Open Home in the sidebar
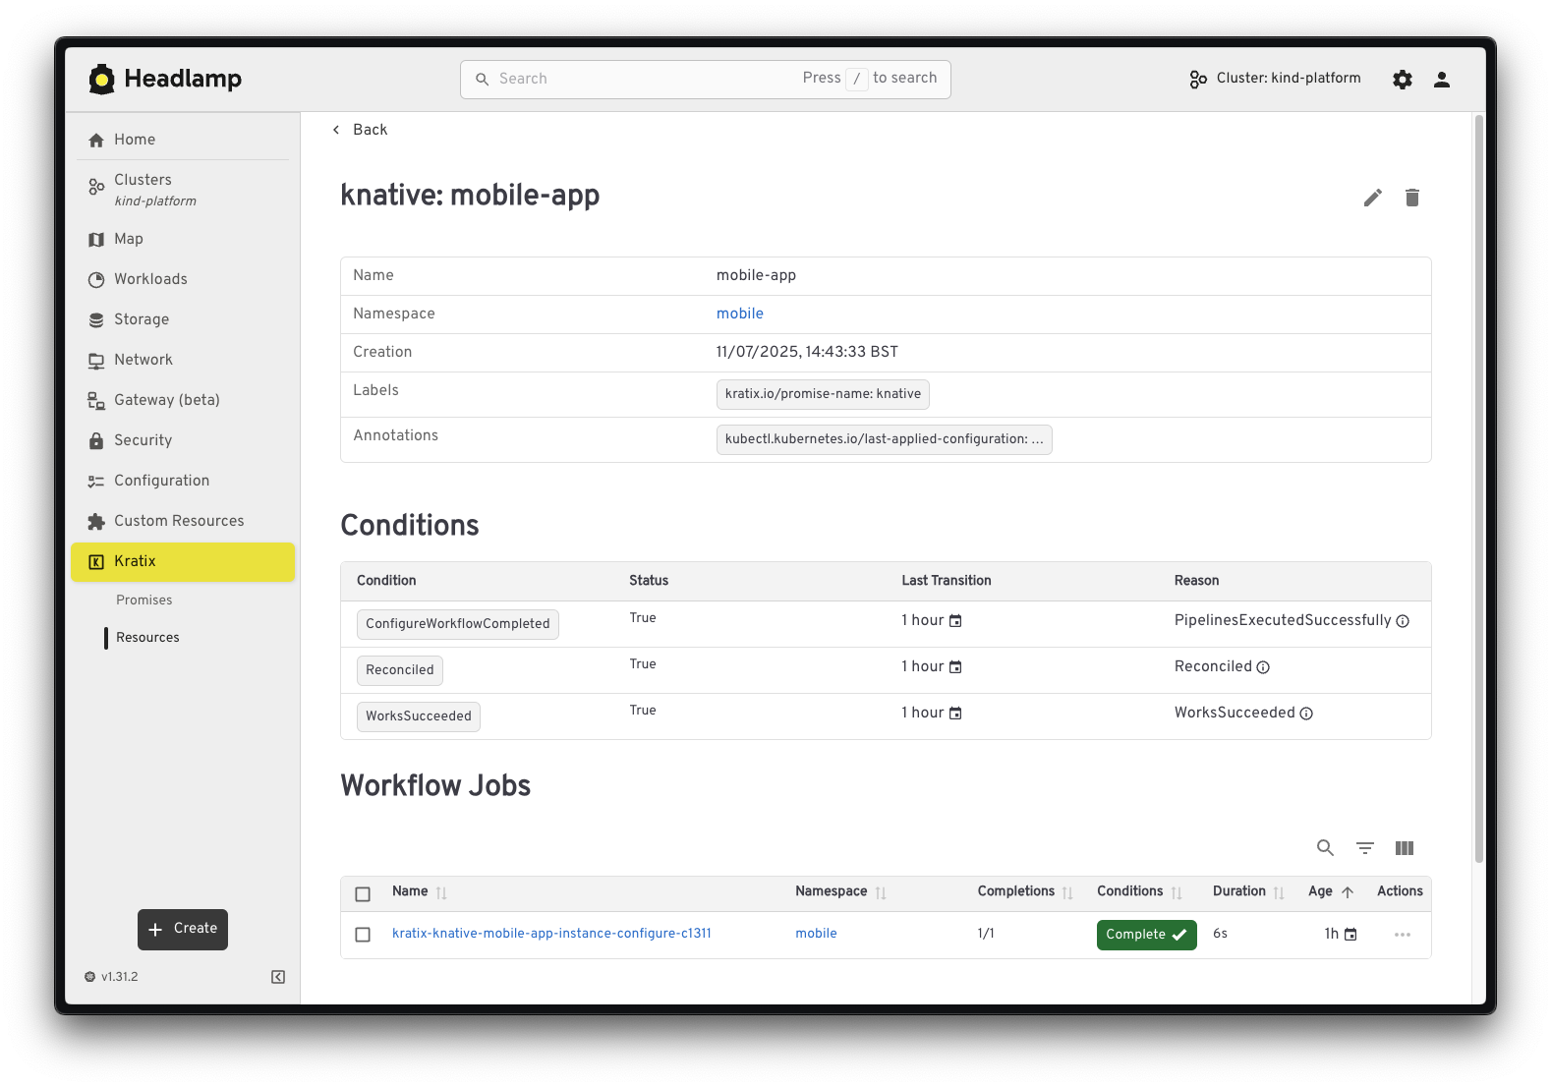This screenshot has width=1551, height=1087. point(183,140)
